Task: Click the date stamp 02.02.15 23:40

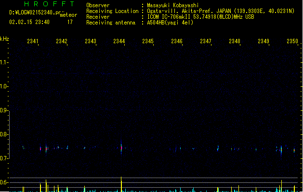Action: click(29, 22)
